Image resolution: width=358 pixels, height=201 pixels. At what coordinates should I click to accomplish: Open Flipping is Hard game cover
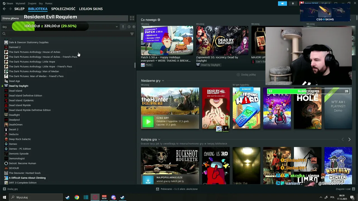tap(246, 108)
